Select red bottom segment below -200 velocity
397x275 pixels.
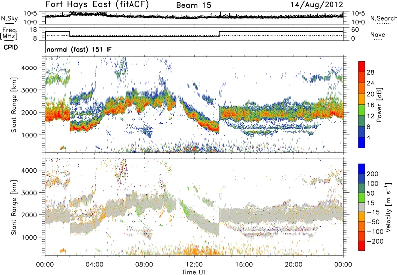click(x=362, y=246)
